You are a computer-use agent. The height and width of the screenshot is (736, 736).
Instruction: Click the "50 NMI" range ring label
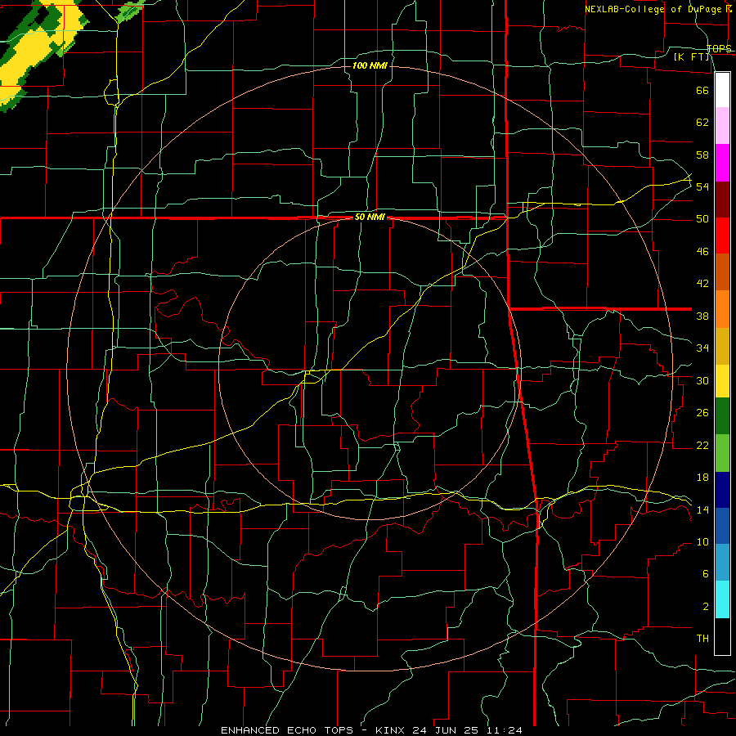[370, 217]
